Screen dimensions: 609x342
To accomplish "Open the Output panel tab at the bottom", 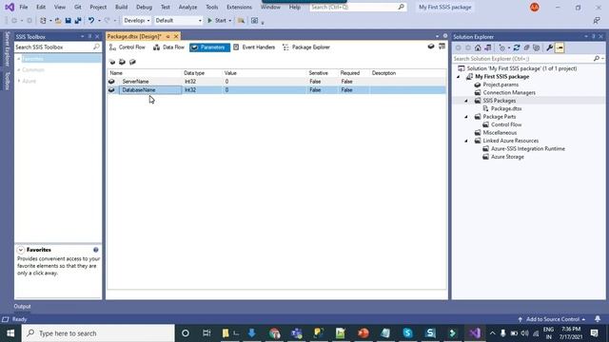I will pos(22,306).
